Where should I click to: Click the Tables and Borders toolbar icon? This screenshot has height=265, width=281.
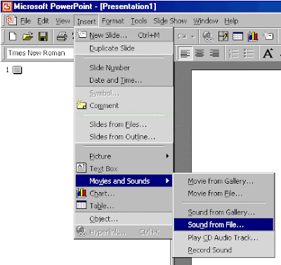click(x=223, y=36)
